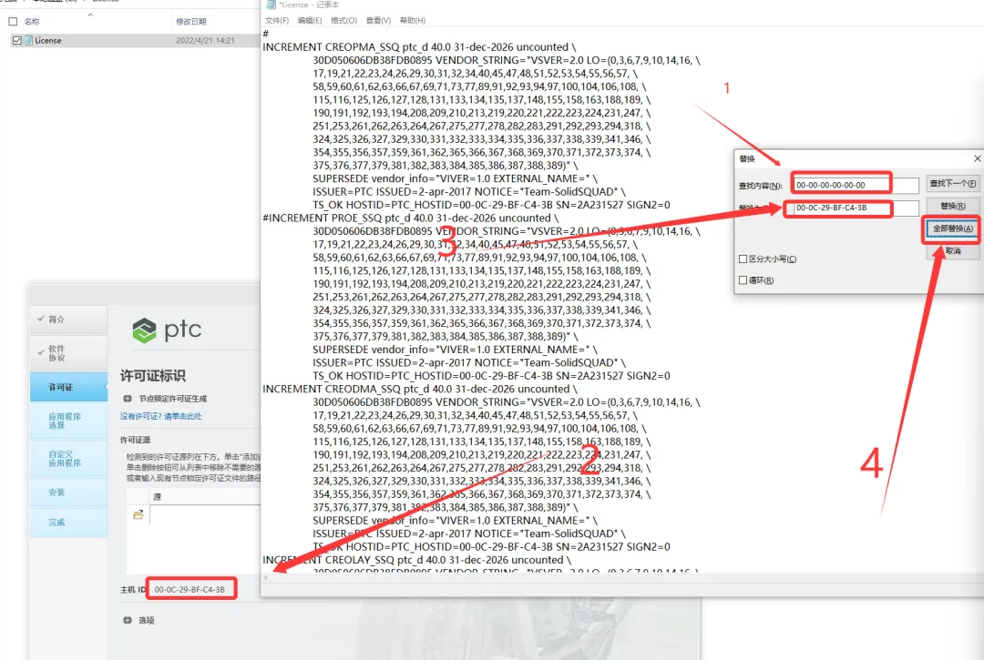Select the 许可证 step in installer sidebar
The width and height of the screenshot is (984, 660).
point(68,387)
